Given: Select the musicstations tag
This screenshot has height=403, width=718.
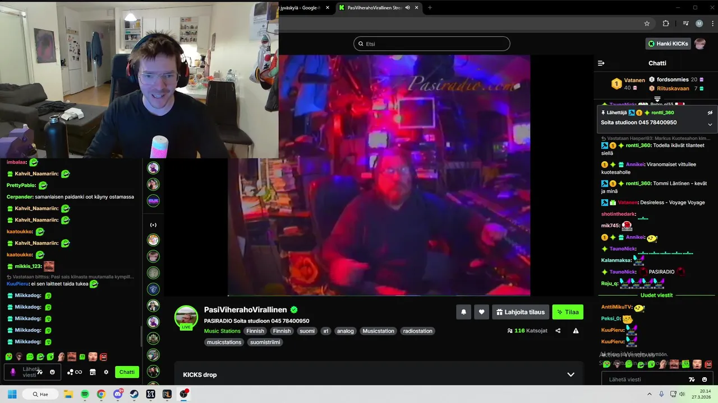Looking at the screenshot, I should 224,342.
